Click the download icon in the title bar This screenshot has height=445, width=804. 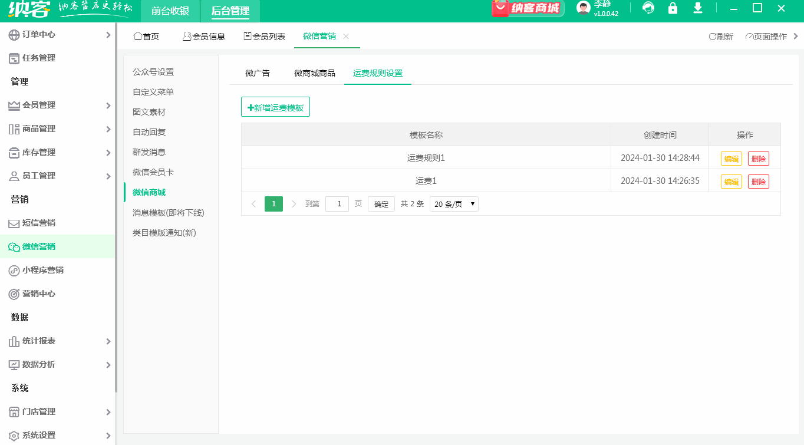pyautogui.click(x=698, y=9)
